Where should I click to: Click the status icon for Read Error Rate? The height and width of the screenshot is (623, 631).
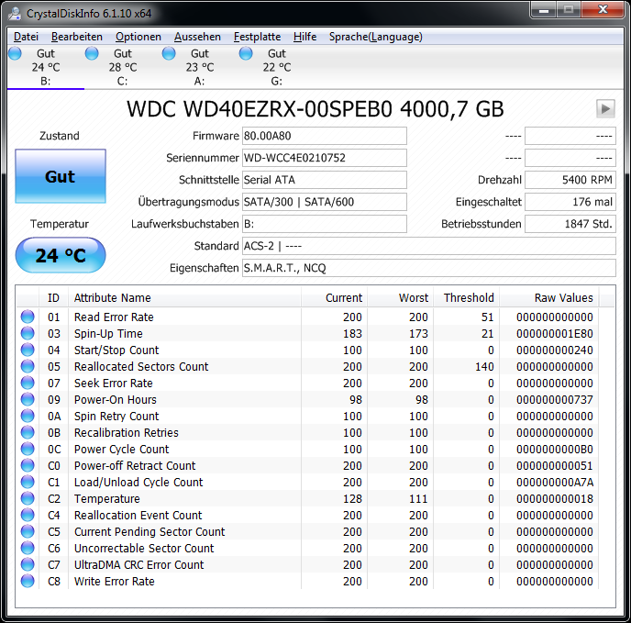(28, 317)
